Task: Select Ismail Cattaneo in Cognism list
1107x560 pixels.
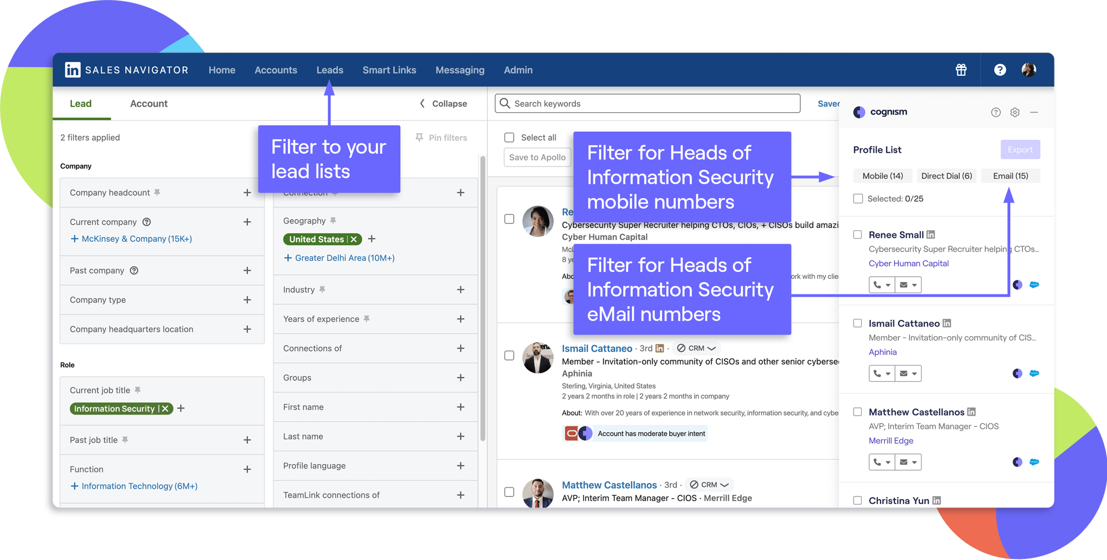Action: (x=857, y=323)
